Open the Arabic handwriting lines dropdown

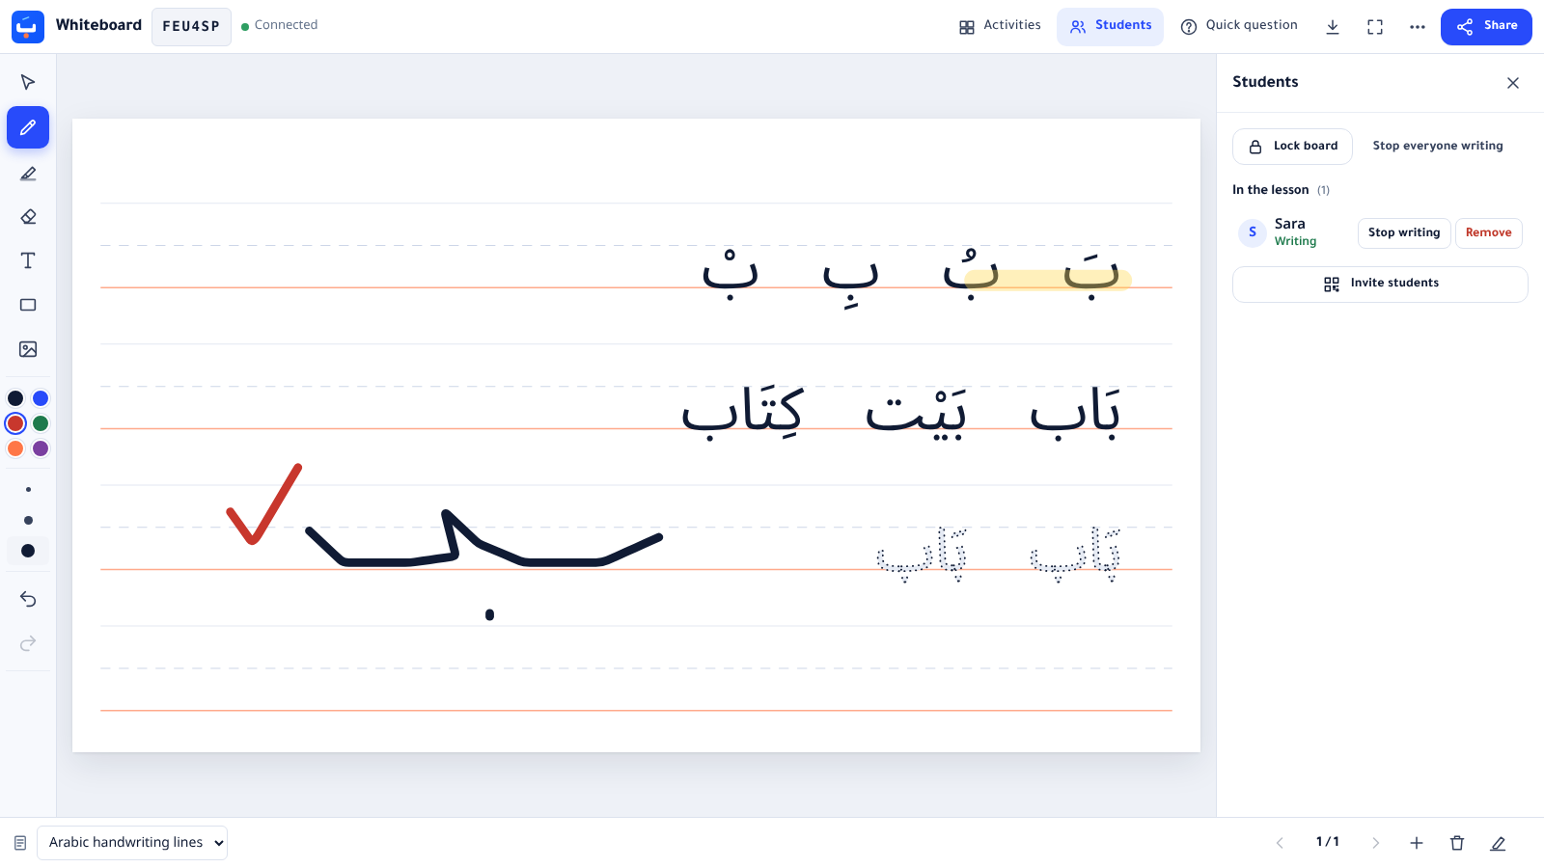[x=132, y=843]
